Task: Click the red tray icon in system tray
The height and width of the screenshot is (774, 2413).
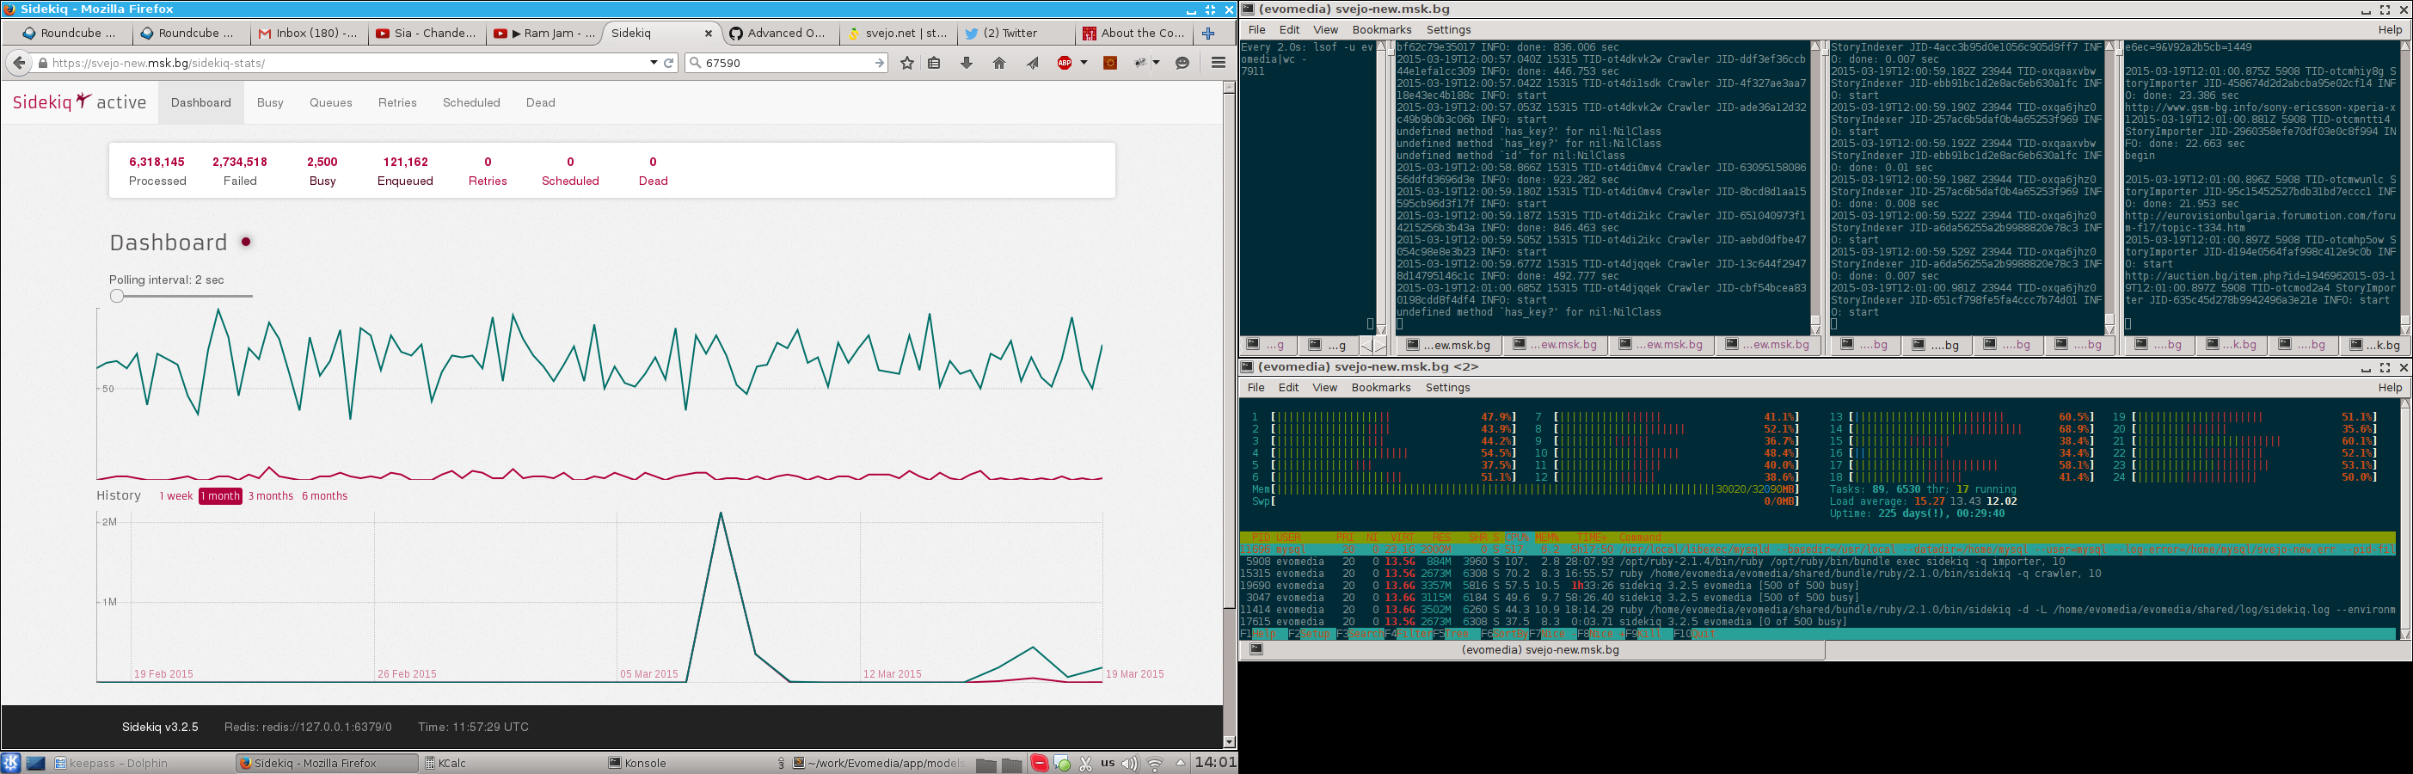Action: [x=1039, y=763]
